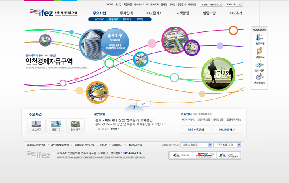Click RSS 이용안내

point(196,130)
